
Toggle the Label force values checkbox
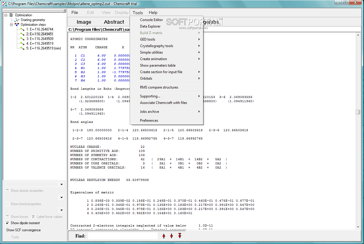pos(33,217)
